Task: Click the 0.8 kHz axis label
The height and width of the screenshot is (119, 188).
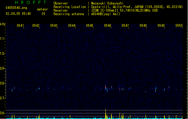Action: 2,83
